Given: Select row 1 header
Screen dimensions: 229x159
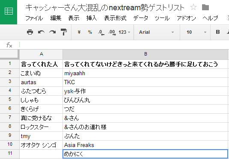Looking at the screenshot, I should click(x=10, y=64).
